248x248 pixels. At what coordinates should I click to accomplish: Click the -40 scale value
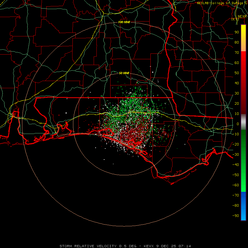click(236, 165)
